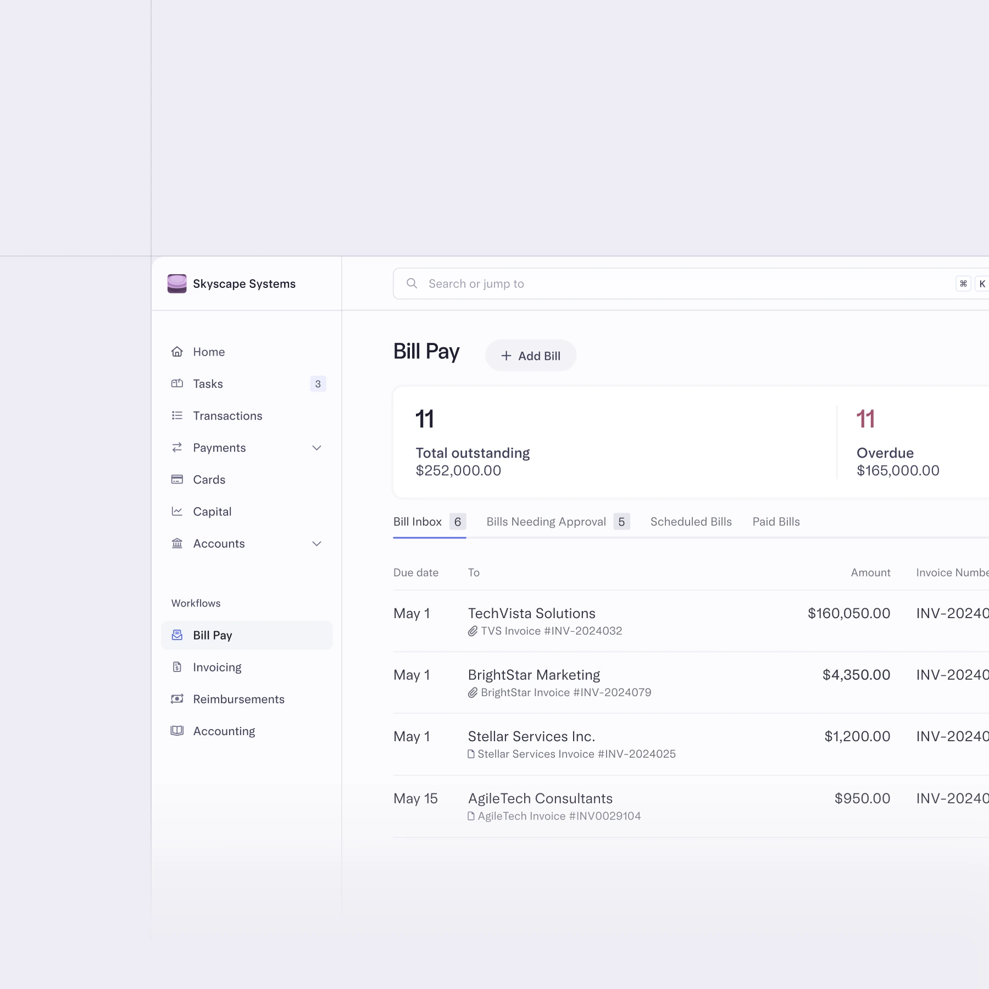Click the Invoicing document icon

point(177,666)
